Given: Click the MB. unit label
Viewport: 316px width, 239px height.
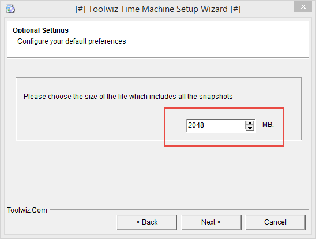Looking at the screenshot, I should (268, 125).
